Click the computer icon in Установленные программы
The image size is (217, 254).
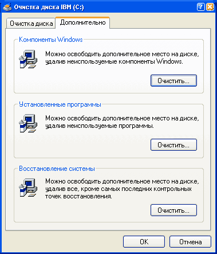pos(28,123)
